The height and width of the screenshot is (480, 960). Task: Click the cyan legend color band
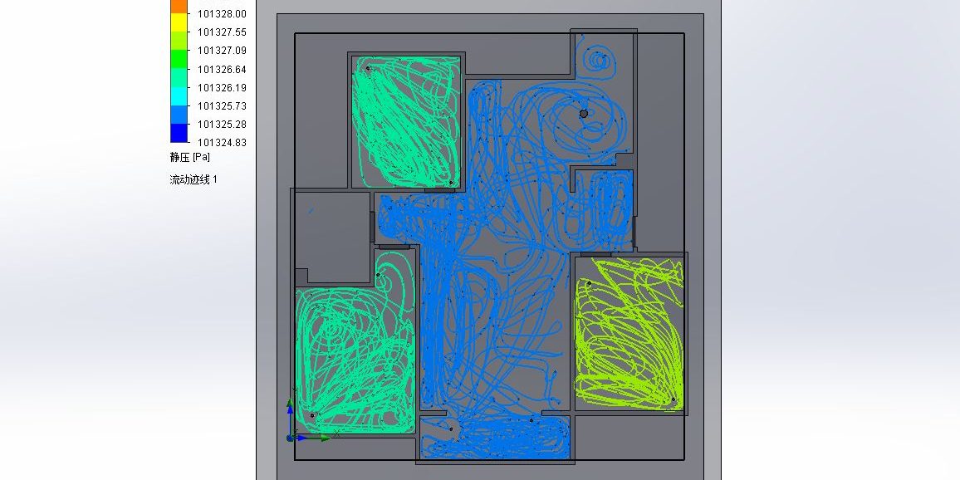coord(179,96)
